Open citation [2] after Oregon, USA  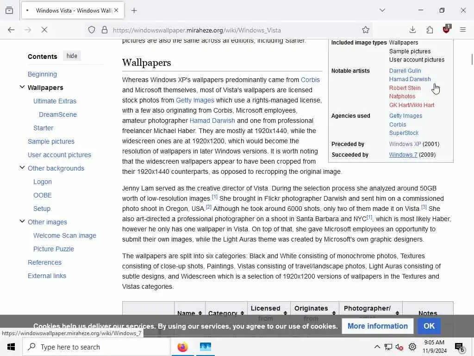[209, 207]
